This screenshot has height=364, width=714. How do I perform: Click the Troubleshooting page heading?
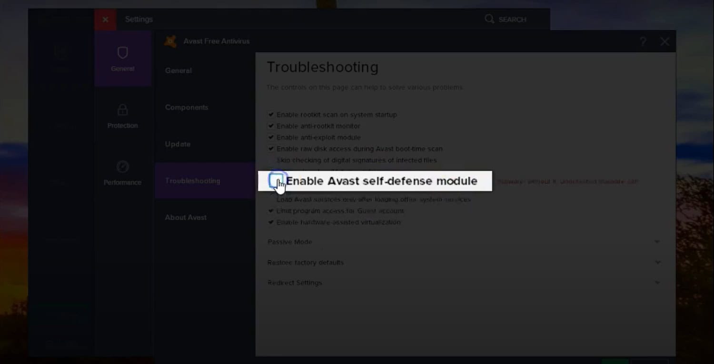click(323, 67)
